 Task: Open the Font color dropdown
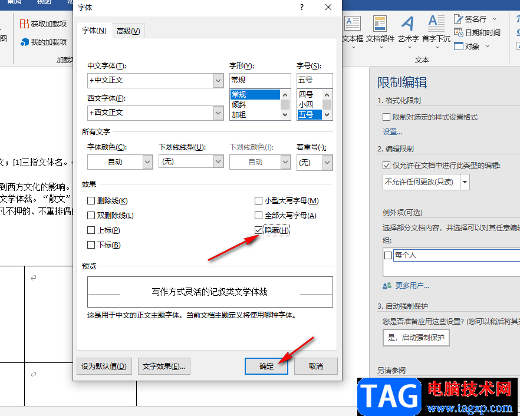tap(147, 162)
